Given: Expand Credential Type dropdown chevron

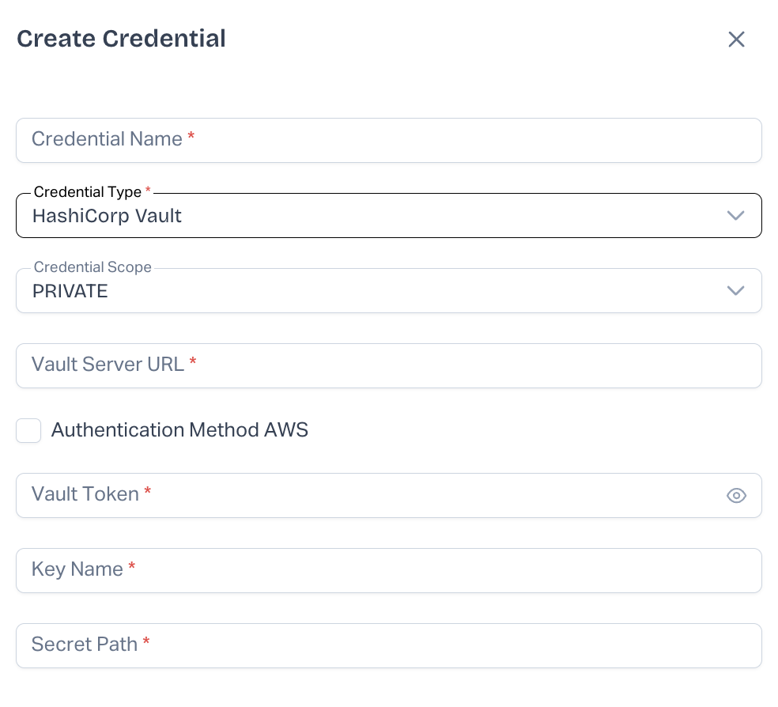Looking at the screenshot, I should click(735, 216).
